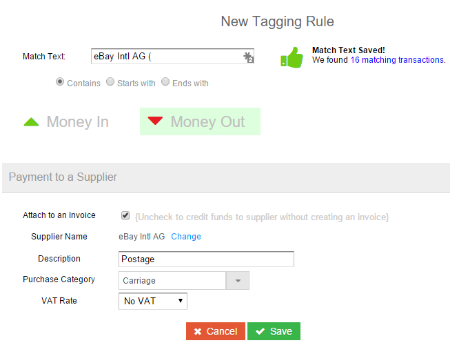Select the Starts with radio option
The image size is (450, 354).
pyautogui.click(x=110, y=81)
